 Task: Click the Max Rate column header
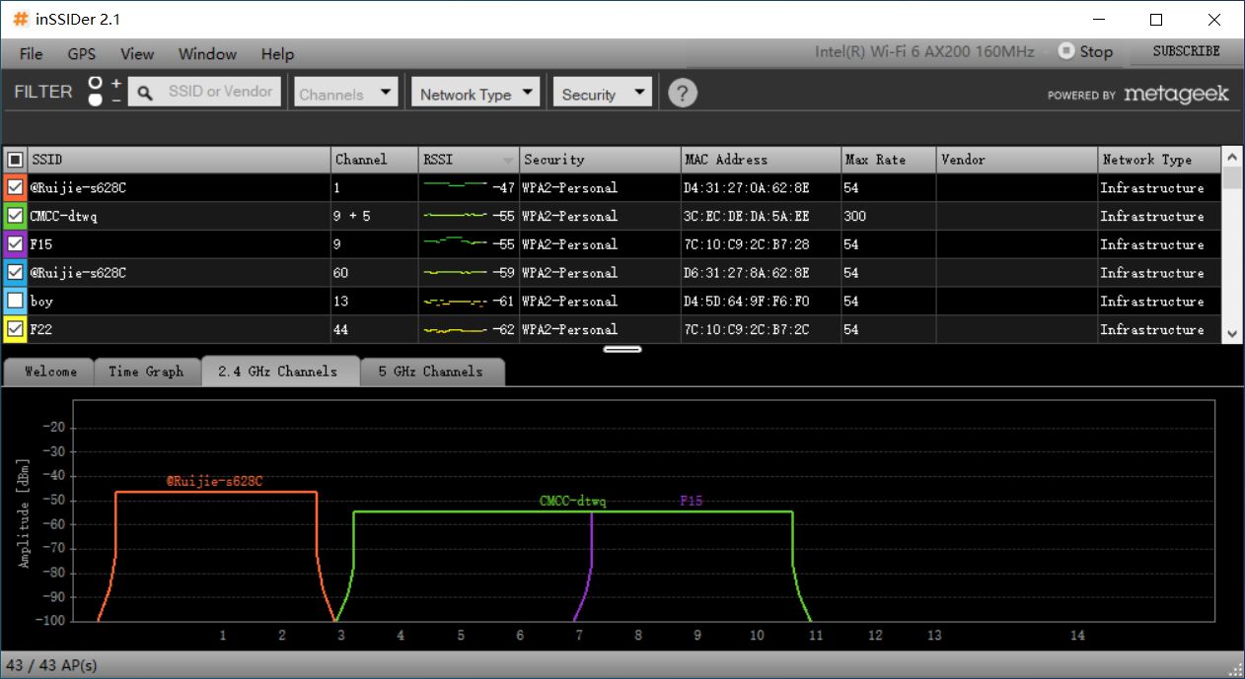point(888,160)
